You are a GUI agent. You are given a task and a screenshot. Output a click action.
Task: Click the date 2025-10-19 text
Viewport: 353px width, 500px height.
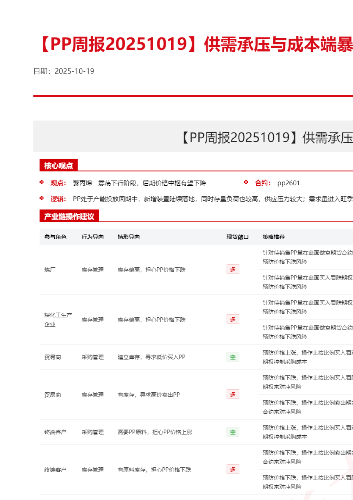coord(74,71)
